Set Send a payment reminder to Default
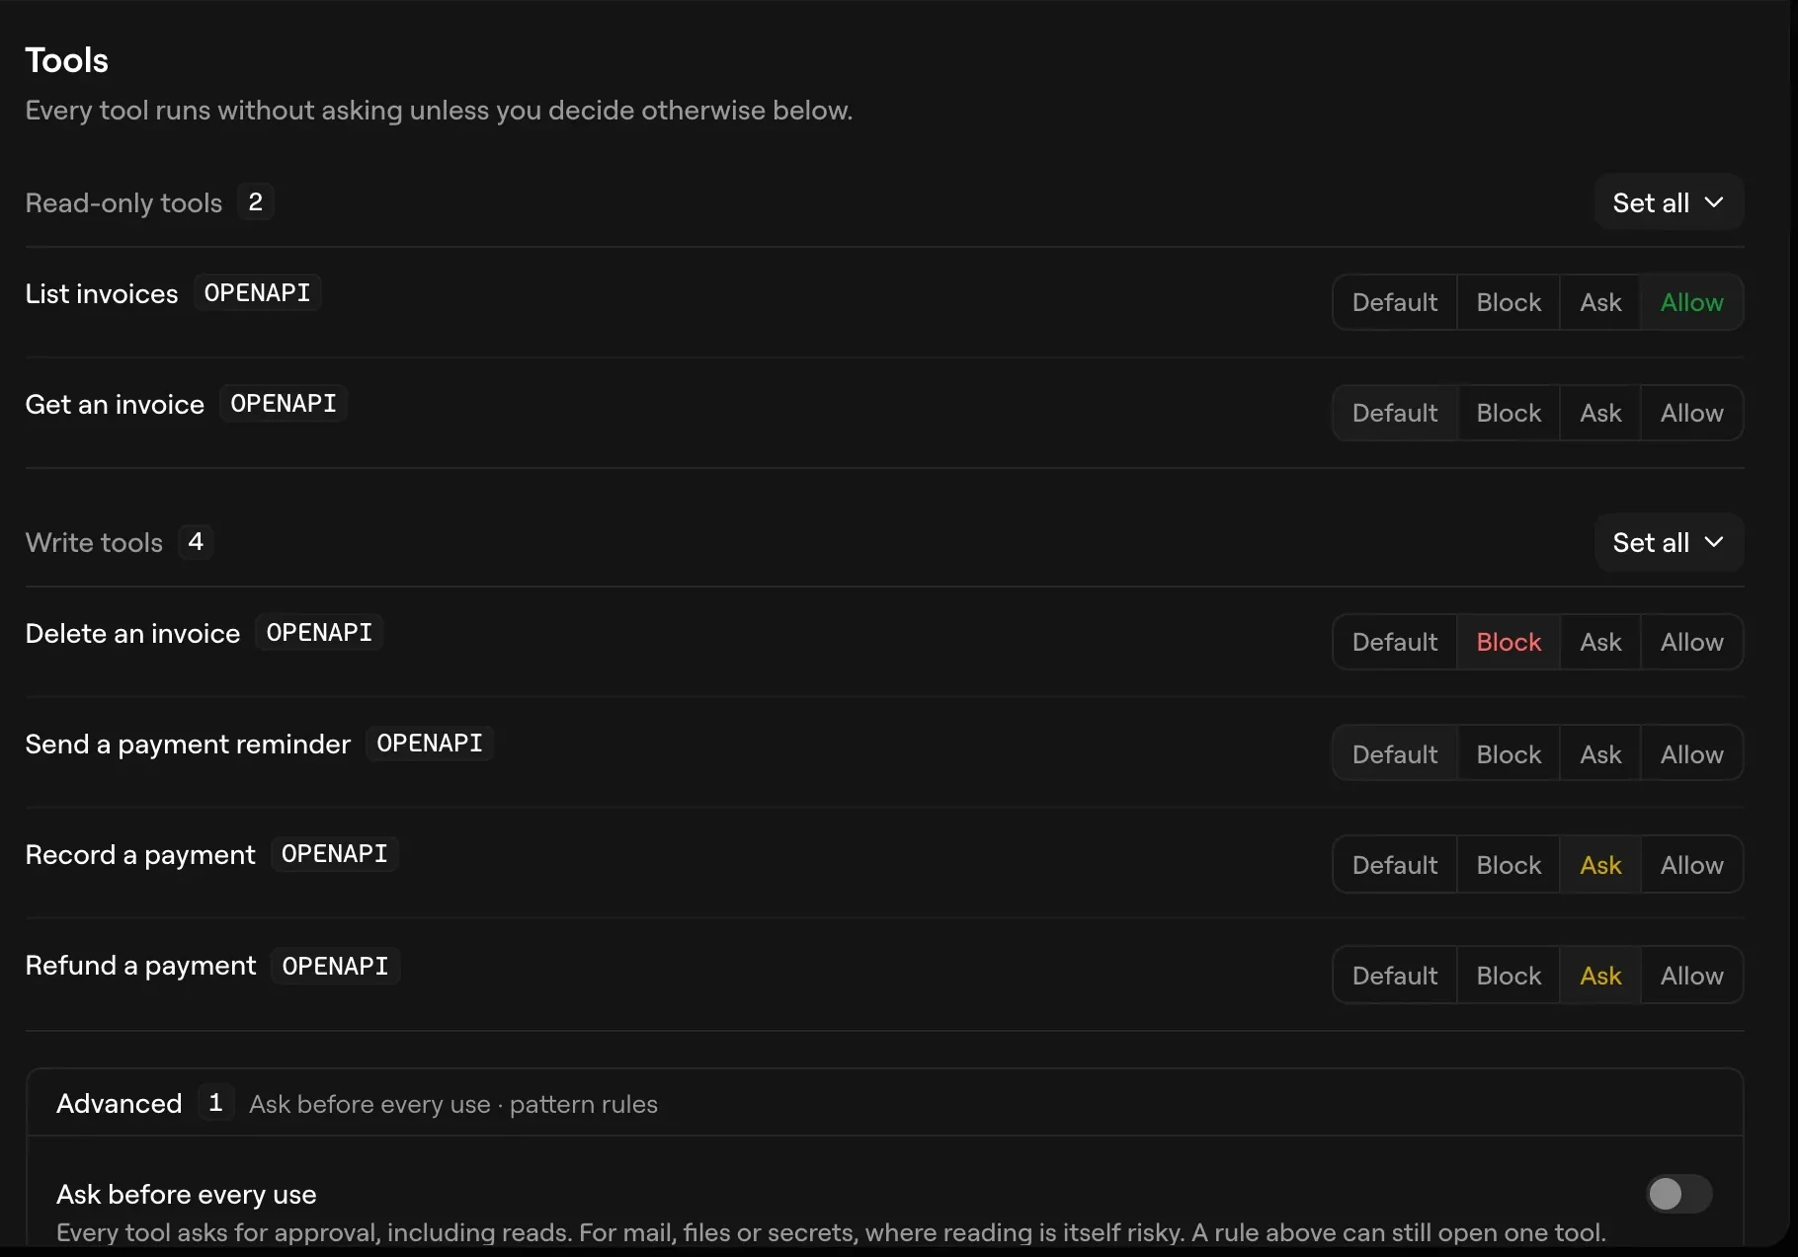Image resolution: width=1798 pixels, height=1257 pixels. click(1394, 754)
